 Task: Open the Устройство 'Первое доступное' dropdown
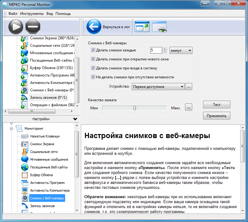point(158,87)
